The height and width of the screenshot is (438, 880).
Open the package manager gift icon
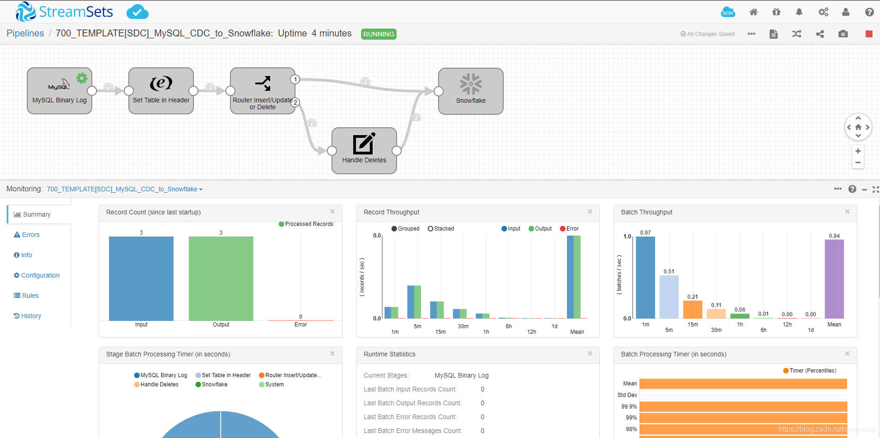[x=776, y=12]
